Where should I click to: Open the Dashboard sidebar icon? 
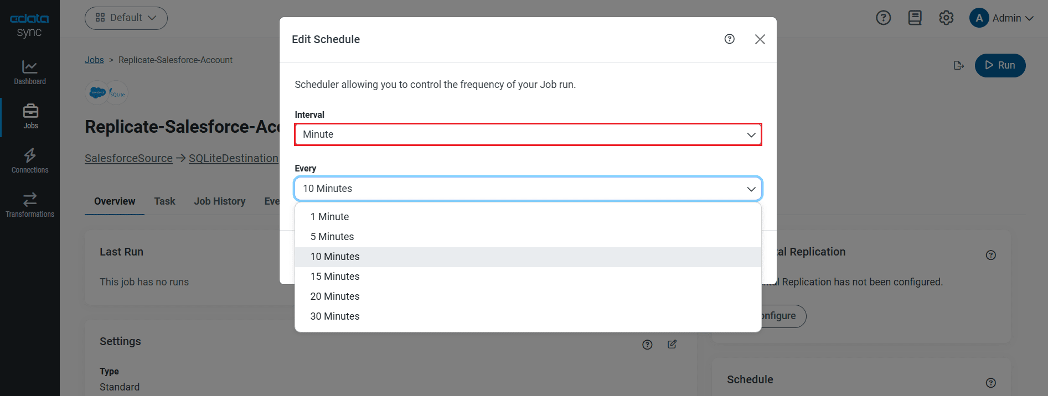pyautogui.click(x=30, y=72)
